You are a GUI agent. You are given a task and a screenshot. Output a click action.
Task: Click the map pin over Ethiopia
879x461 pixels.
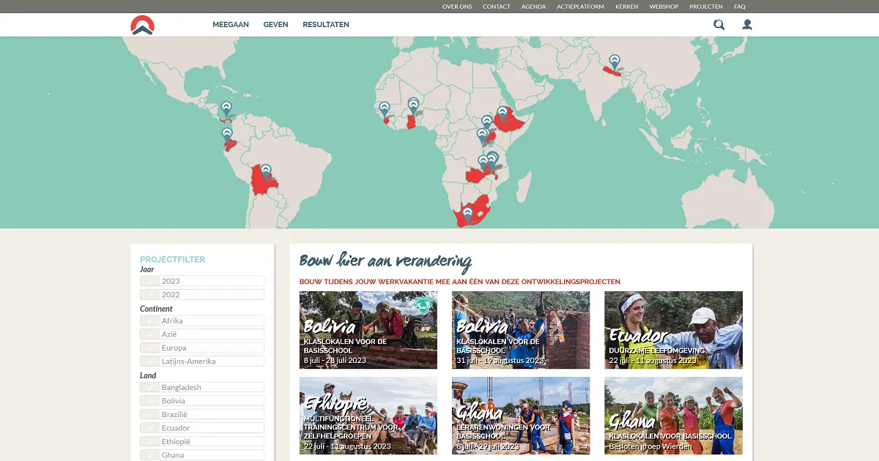coord(502,113)
